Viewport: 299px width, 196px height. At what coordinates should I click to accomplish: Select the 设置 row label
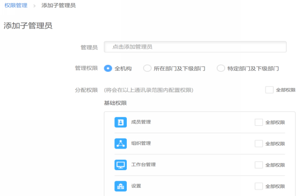click(136, 186)
